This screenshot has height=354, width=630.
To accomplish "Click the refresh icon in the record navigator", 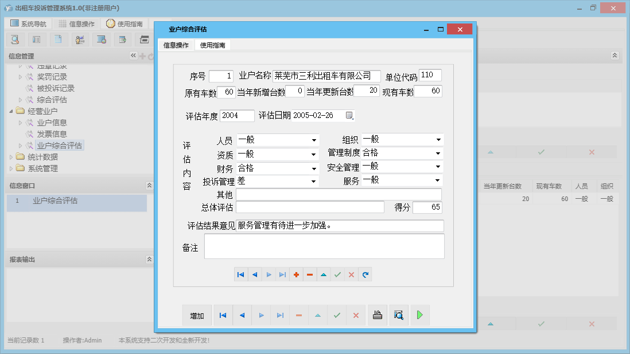I will tap(365, 274).
